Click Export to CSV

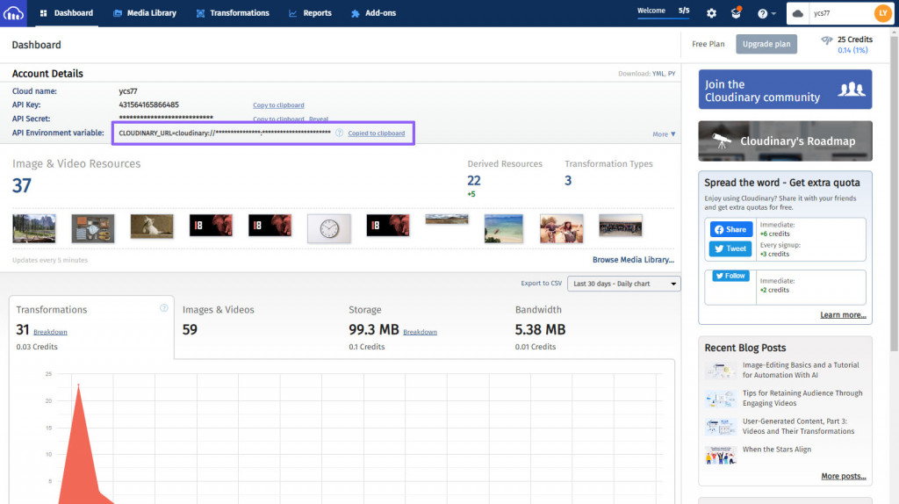coord(541,284)
